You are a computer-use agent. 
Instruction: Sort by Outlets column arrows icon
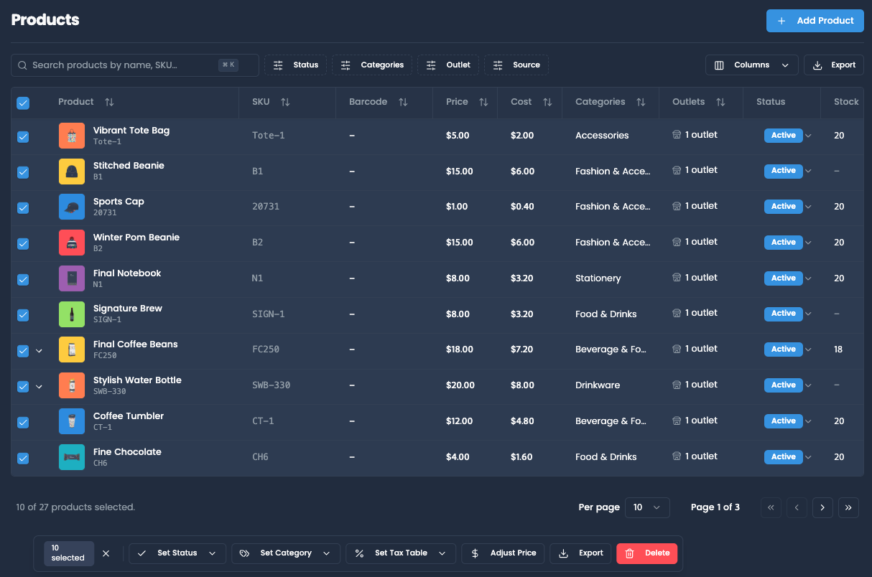(720, 102)
